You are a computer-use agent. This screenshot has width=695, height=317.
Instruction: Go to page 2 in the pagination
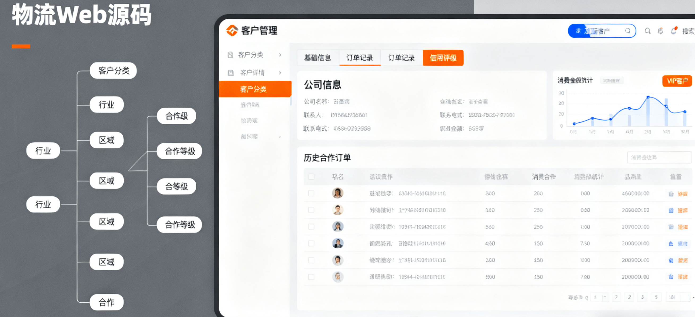click(x=629, y=297)
